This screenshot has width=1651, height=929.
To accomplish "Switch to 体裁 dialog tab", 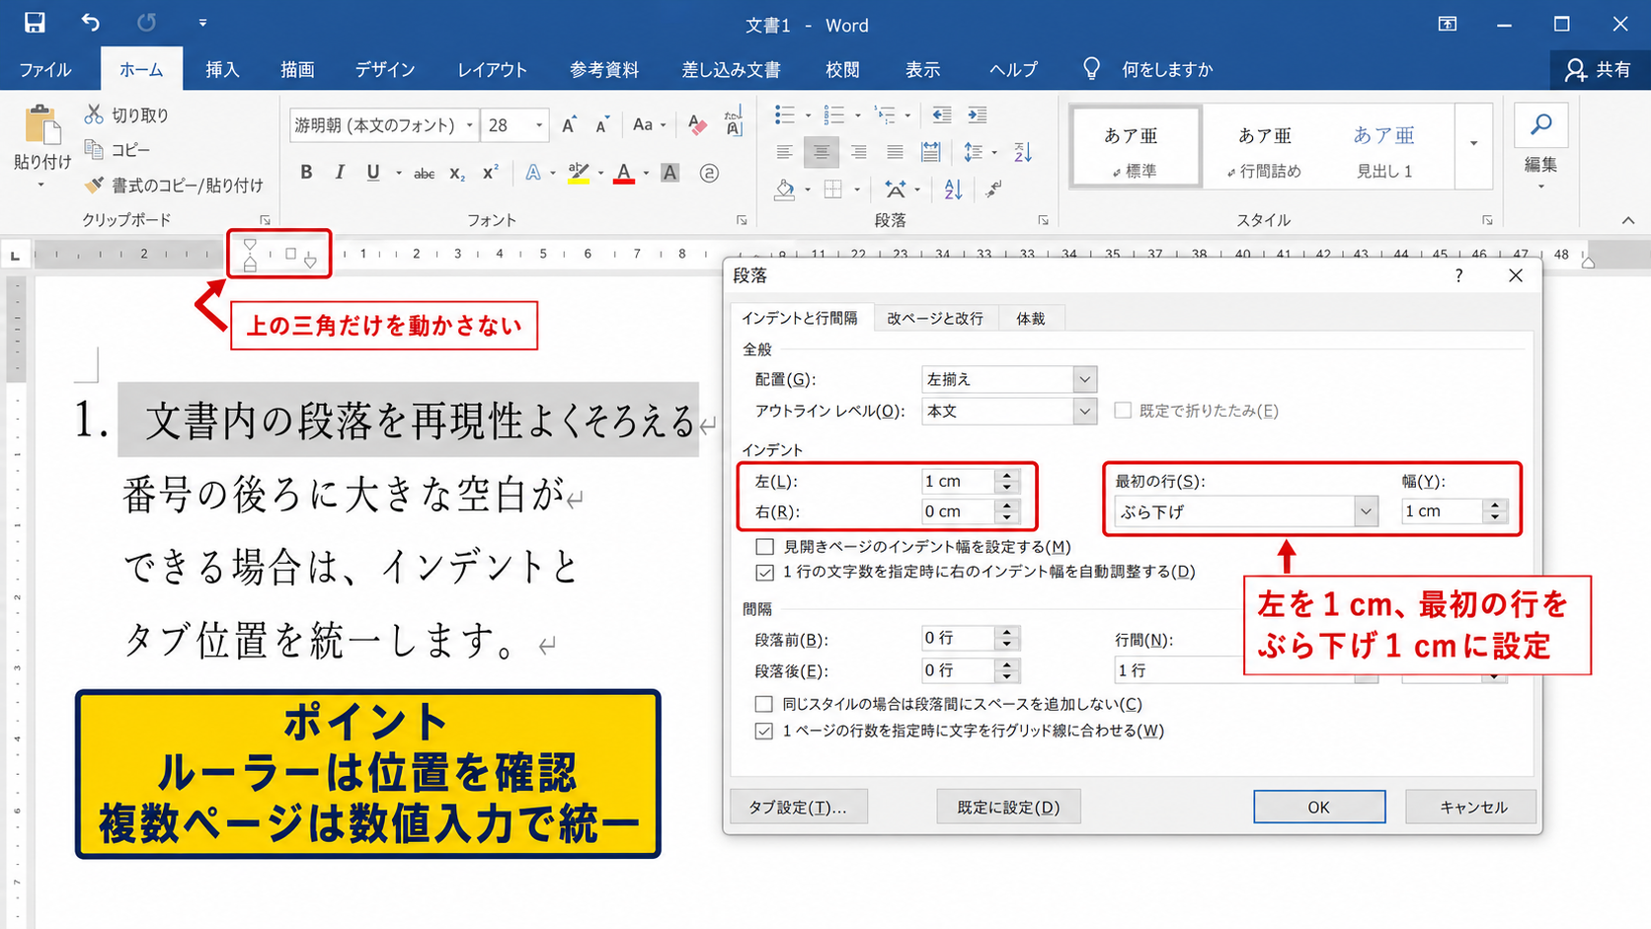I will [x=1030, y=318].
